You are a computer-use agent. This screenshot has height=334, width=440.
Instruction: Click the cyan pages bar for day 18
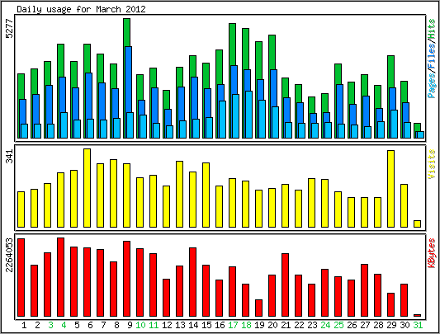249,115
